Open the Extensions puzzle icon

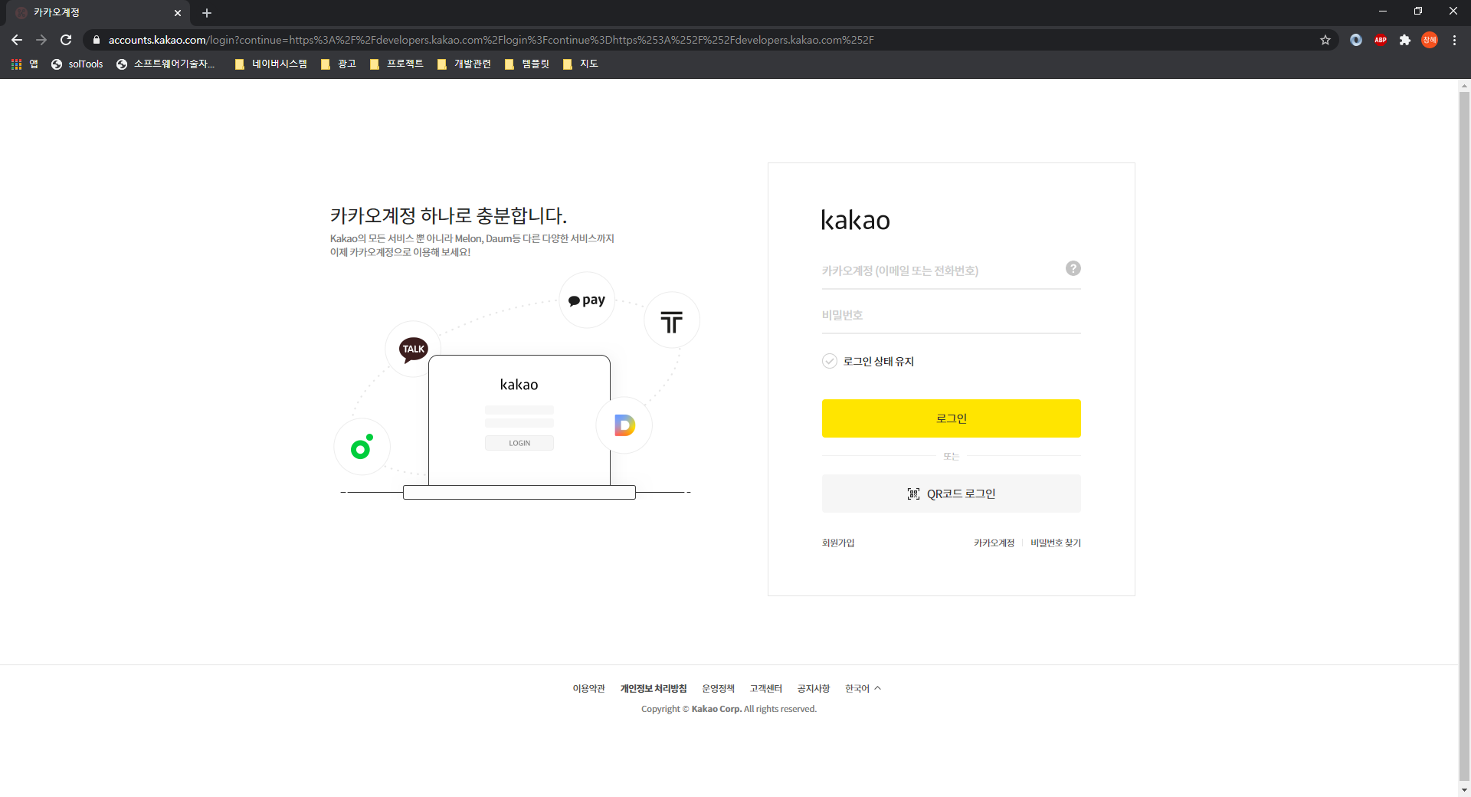1405,40
